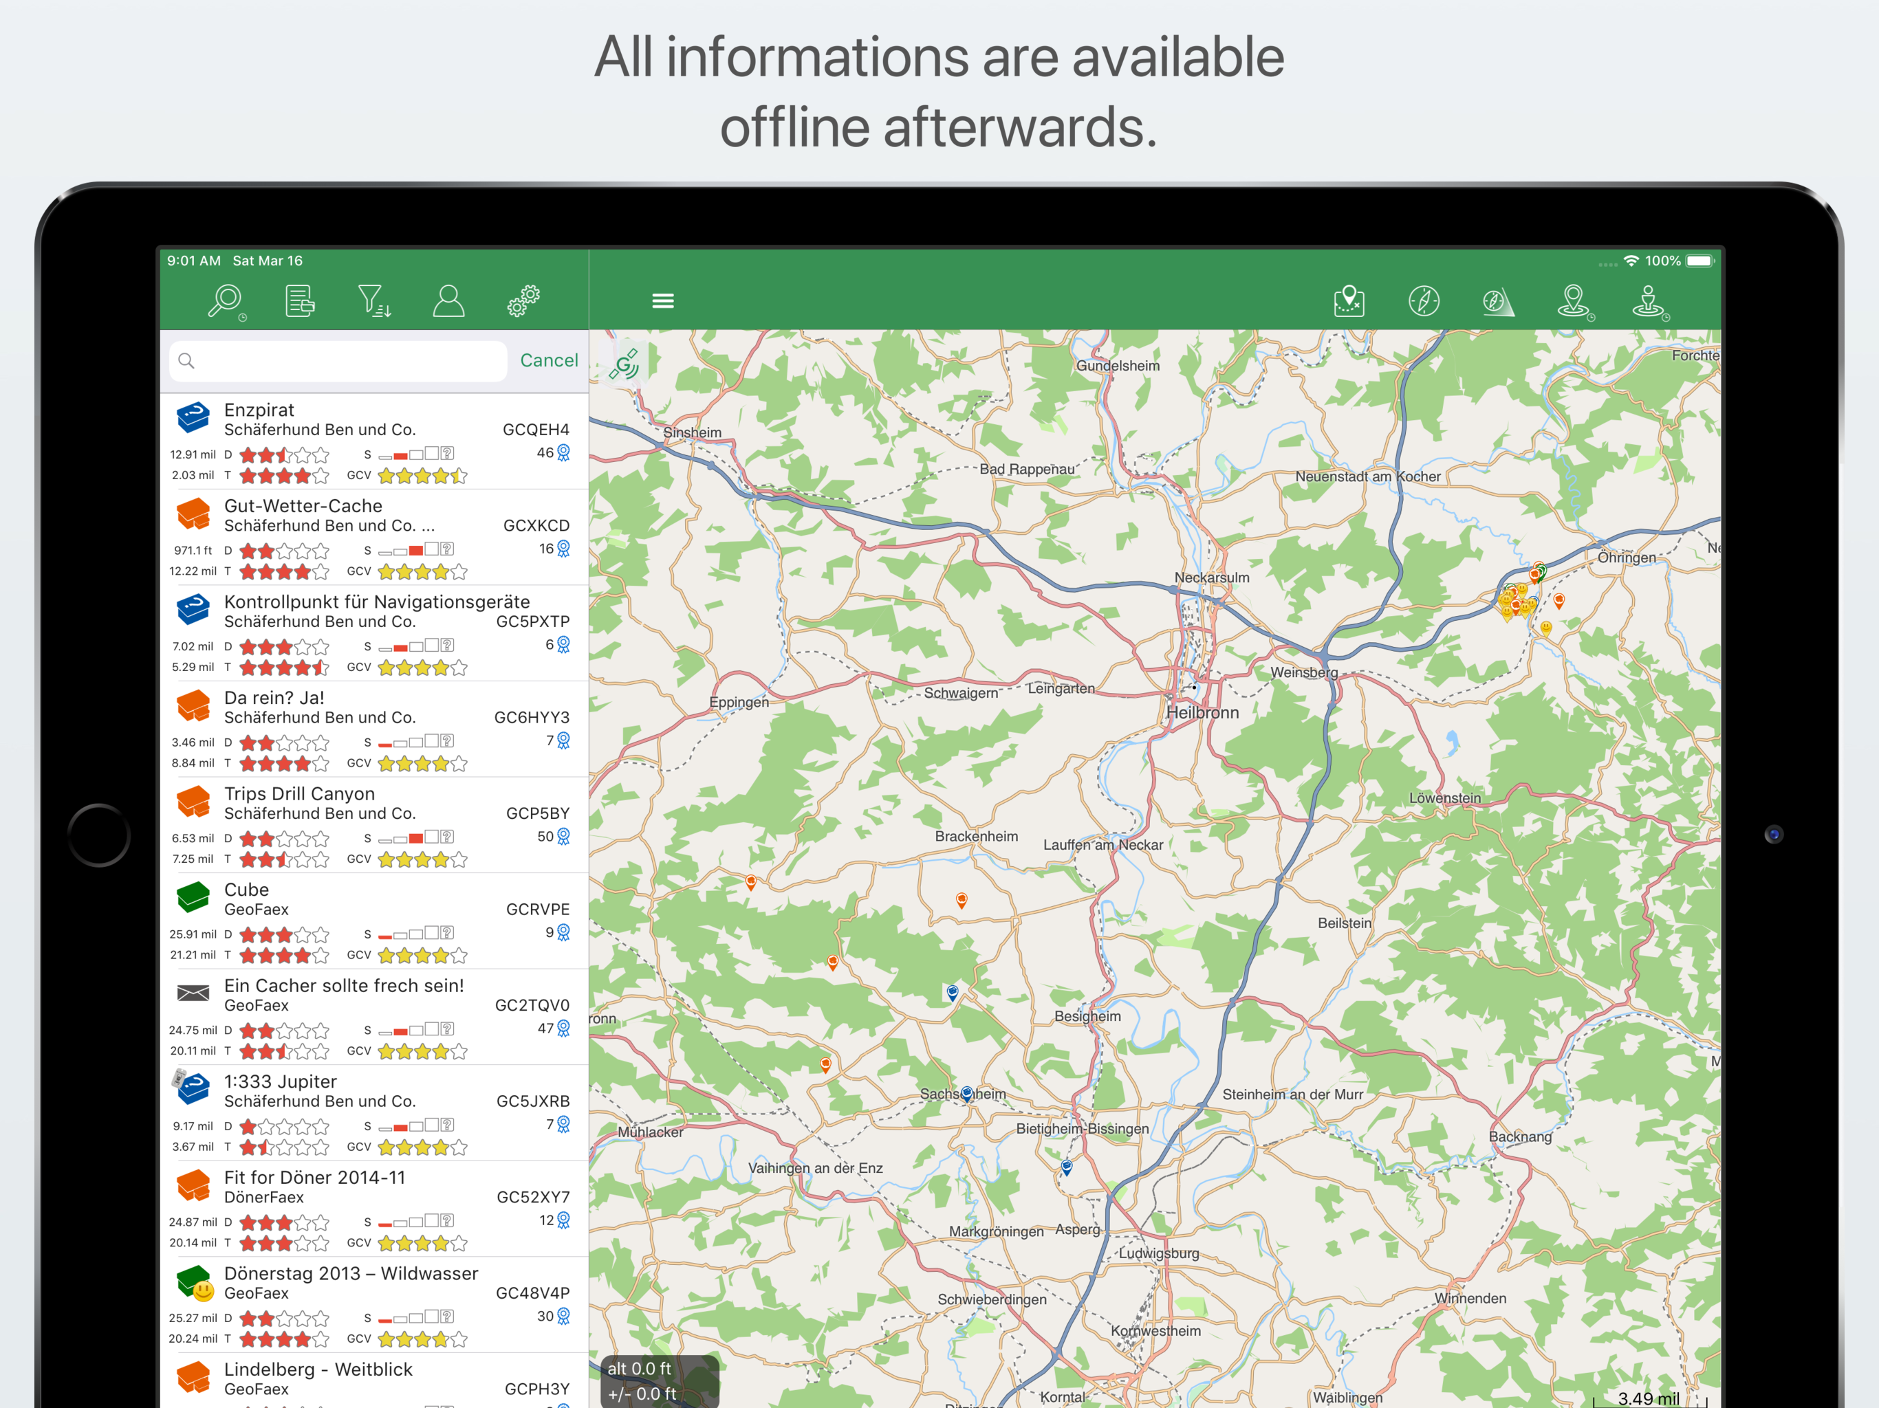Cancel the cache search
The image size is (1879, 1408).
click(x=549, y=360)
